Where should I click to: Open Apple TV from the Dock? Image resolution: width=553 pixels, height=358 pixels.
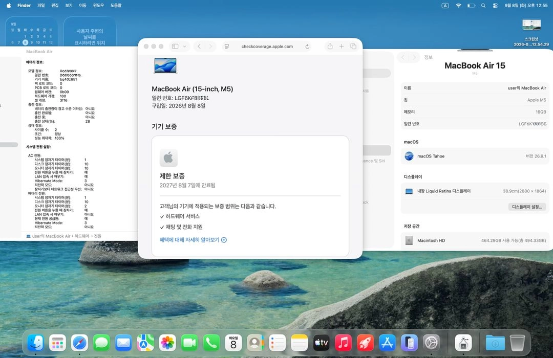pos(321,343)
